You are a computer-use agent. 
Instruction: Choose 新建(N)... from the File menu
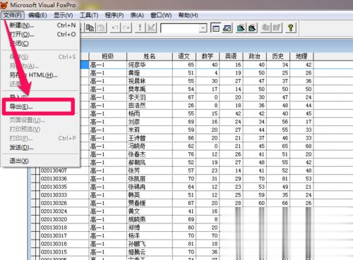point(40,25)
